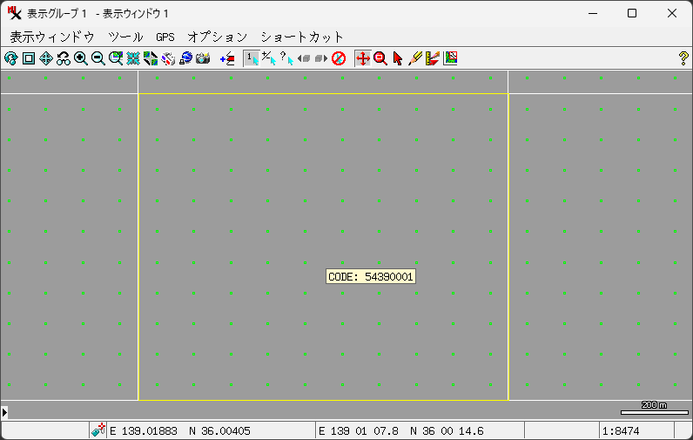Open the GPS menu
The width and height of the screenshot is (693, 440).
[x=165, y=37]
